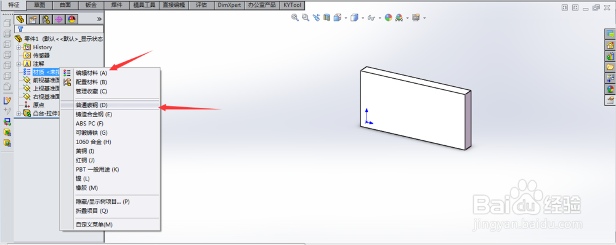
Task: Expand the History tree node
Action: pyautogui.click(x=18, y=47)
